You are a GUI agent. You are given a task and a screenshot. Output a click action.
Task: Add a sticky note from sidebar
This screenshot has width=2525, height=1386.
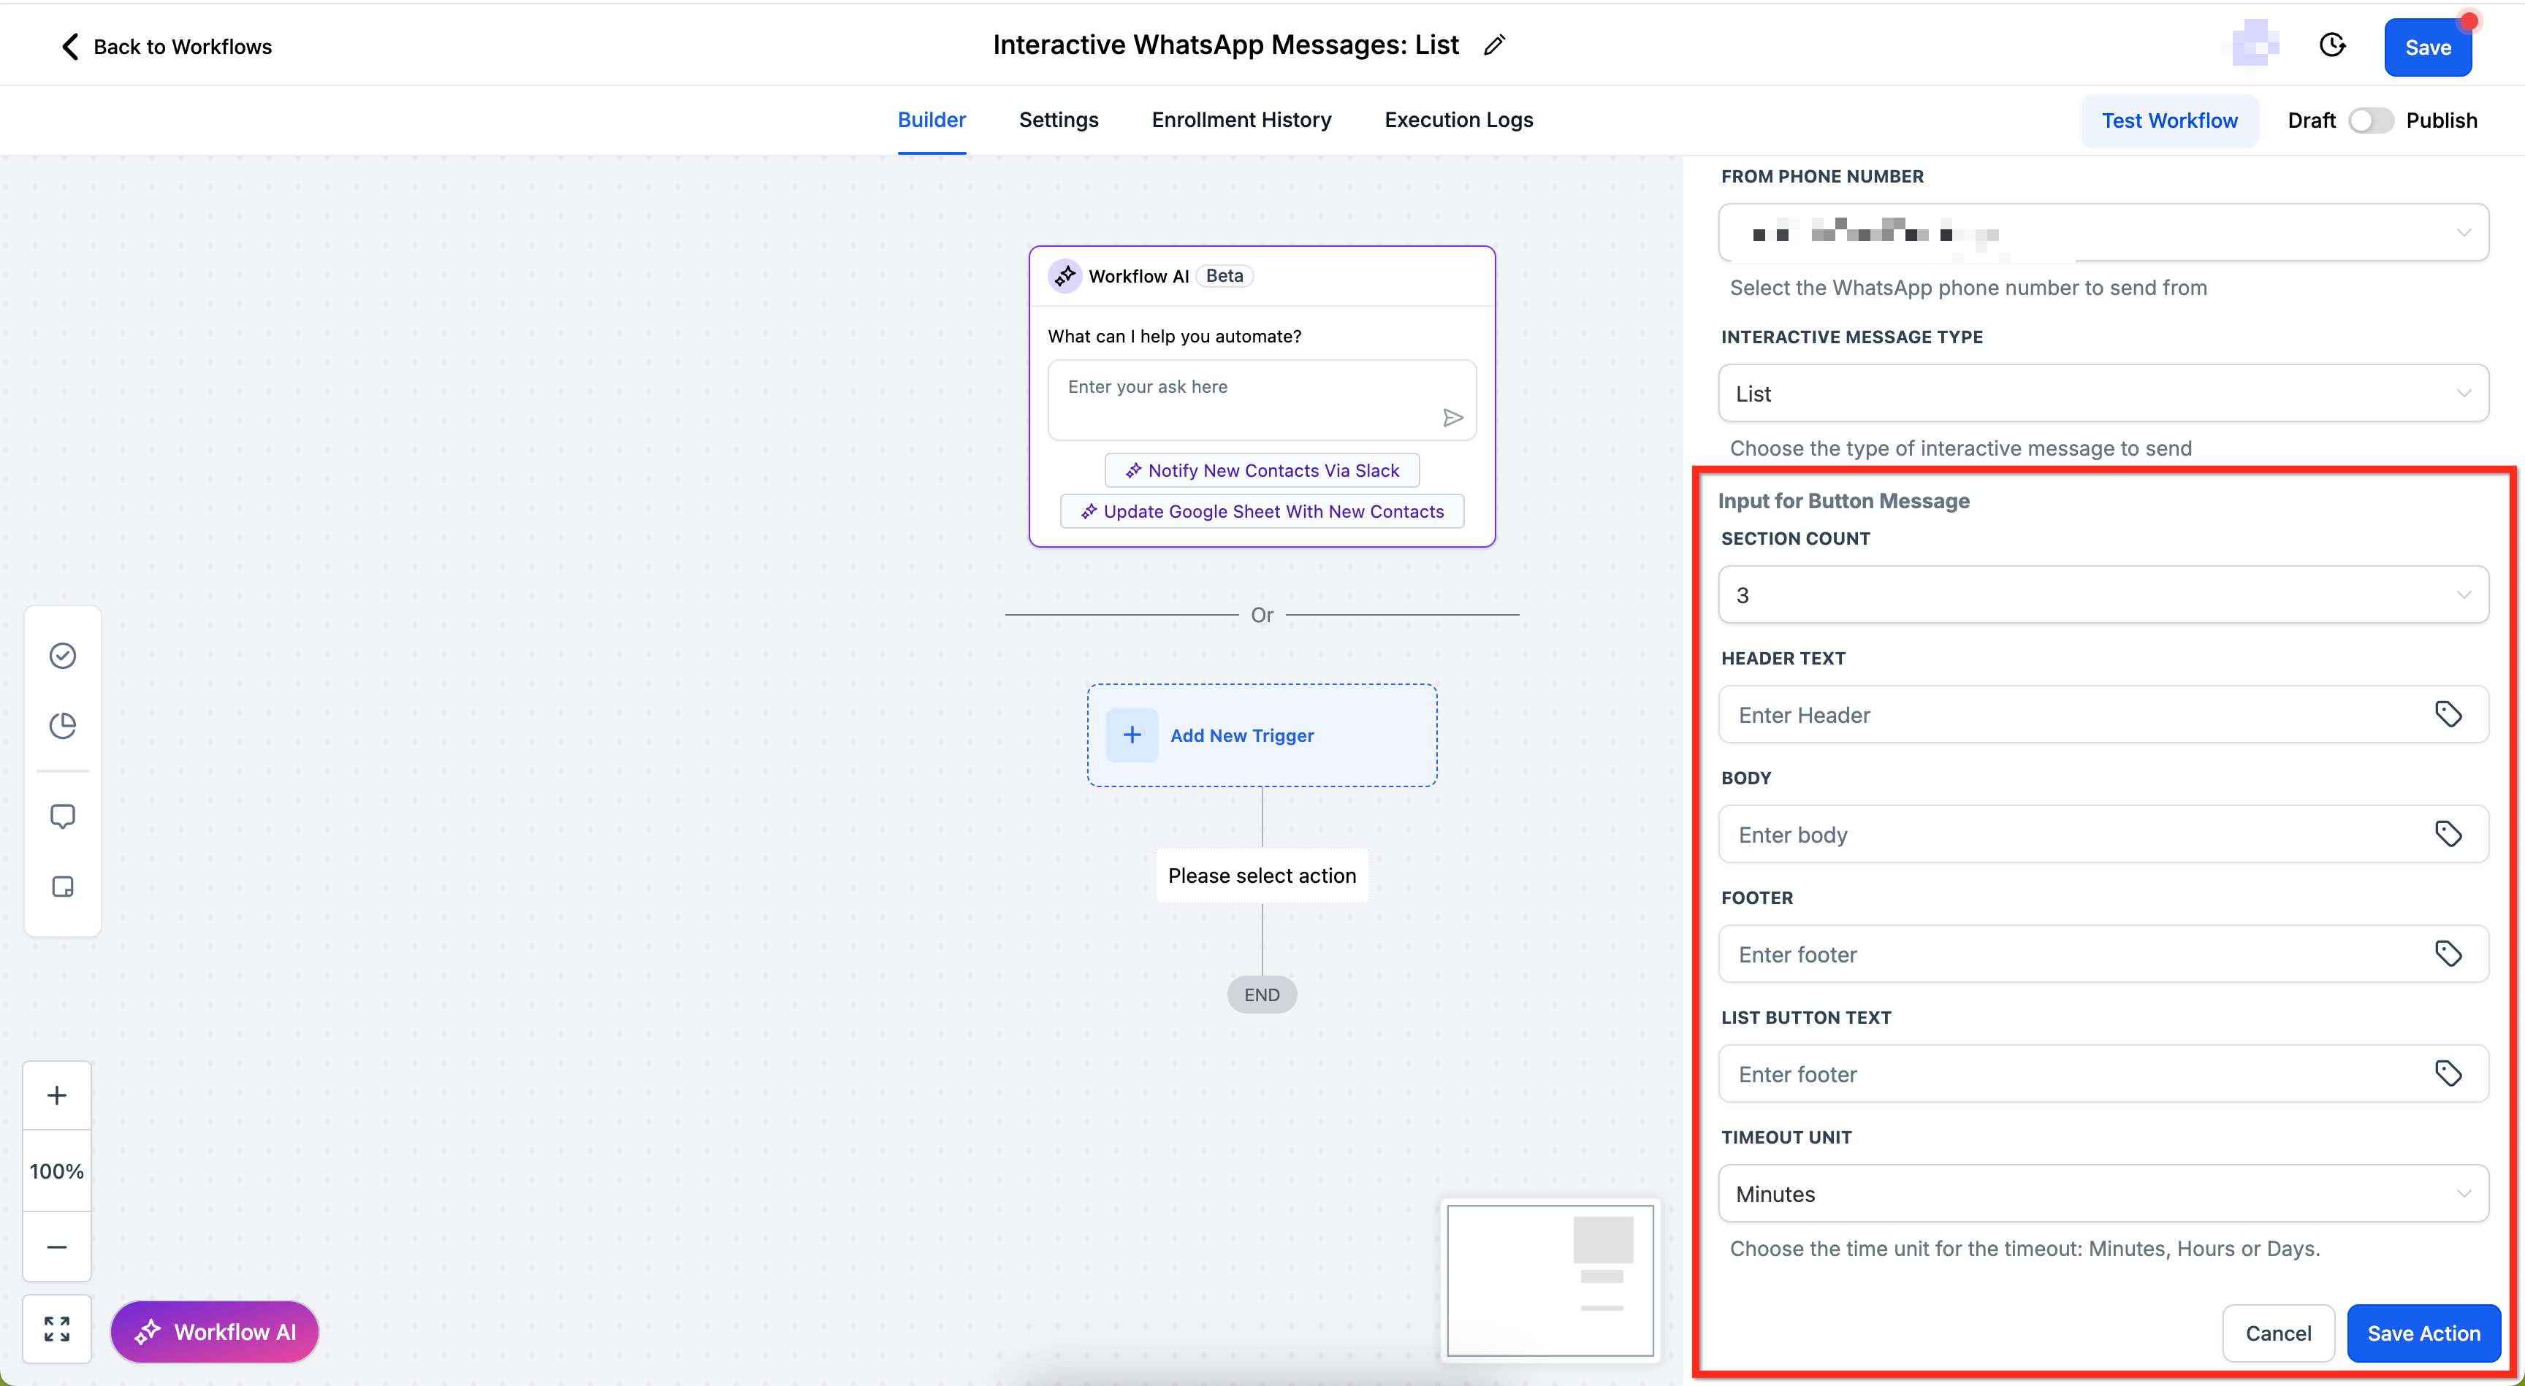pyautogui.click(x=63, y=887)
